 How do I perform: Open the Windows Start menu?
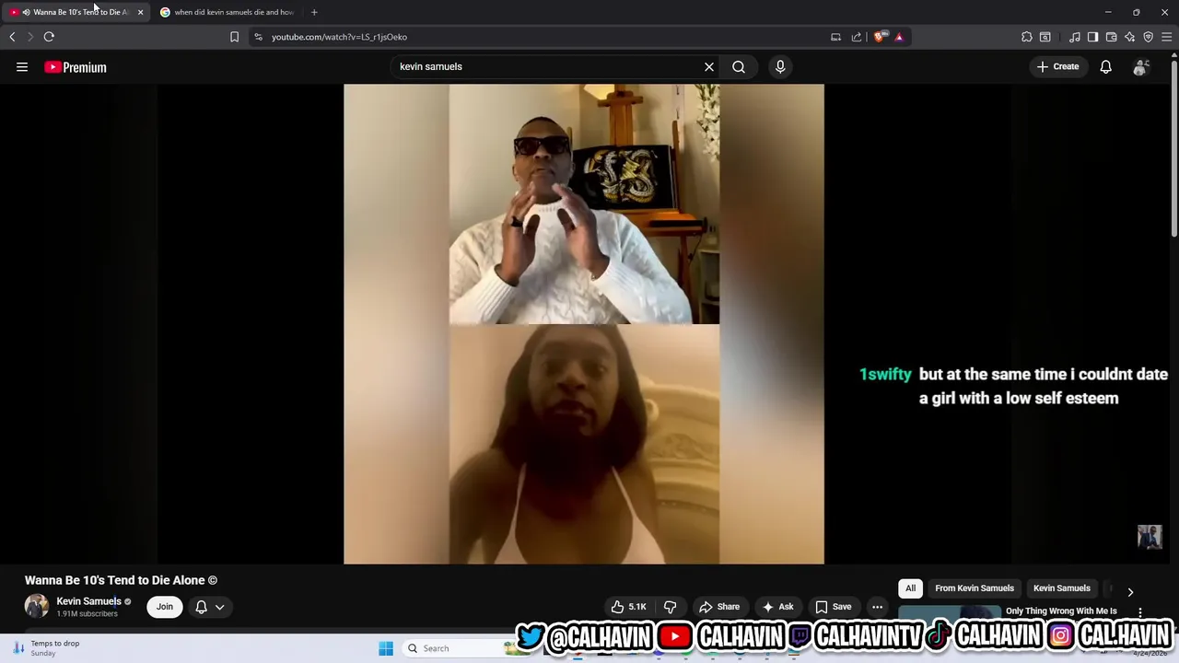pos(386,648)
